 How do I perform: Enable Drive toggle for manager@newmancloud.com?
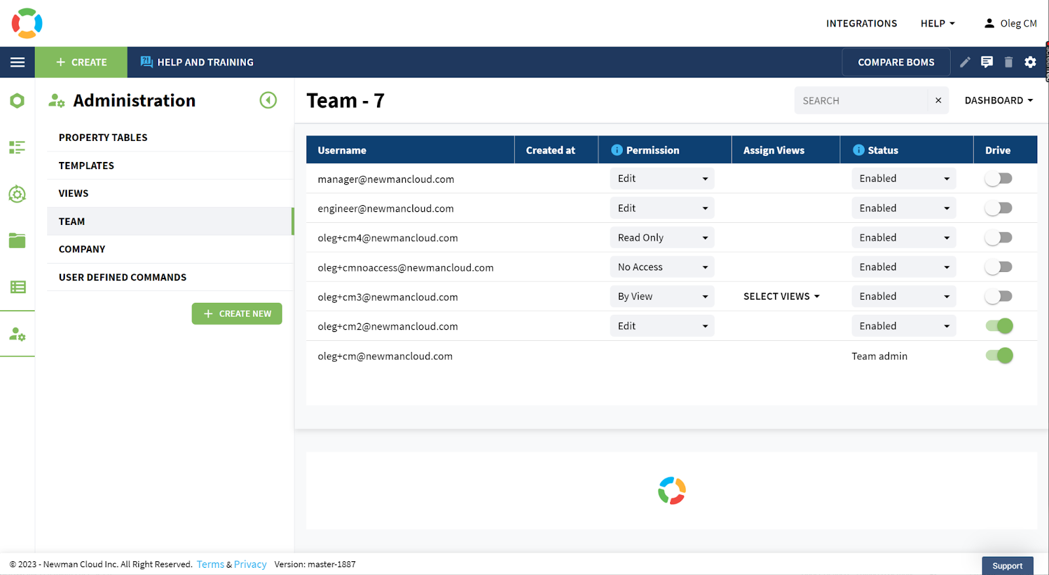[x=999, y=178]
